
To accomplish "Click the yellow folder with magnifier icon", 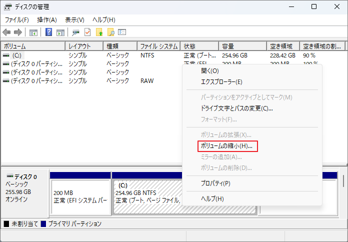I will pyautogui.click(x=110, y=32).
